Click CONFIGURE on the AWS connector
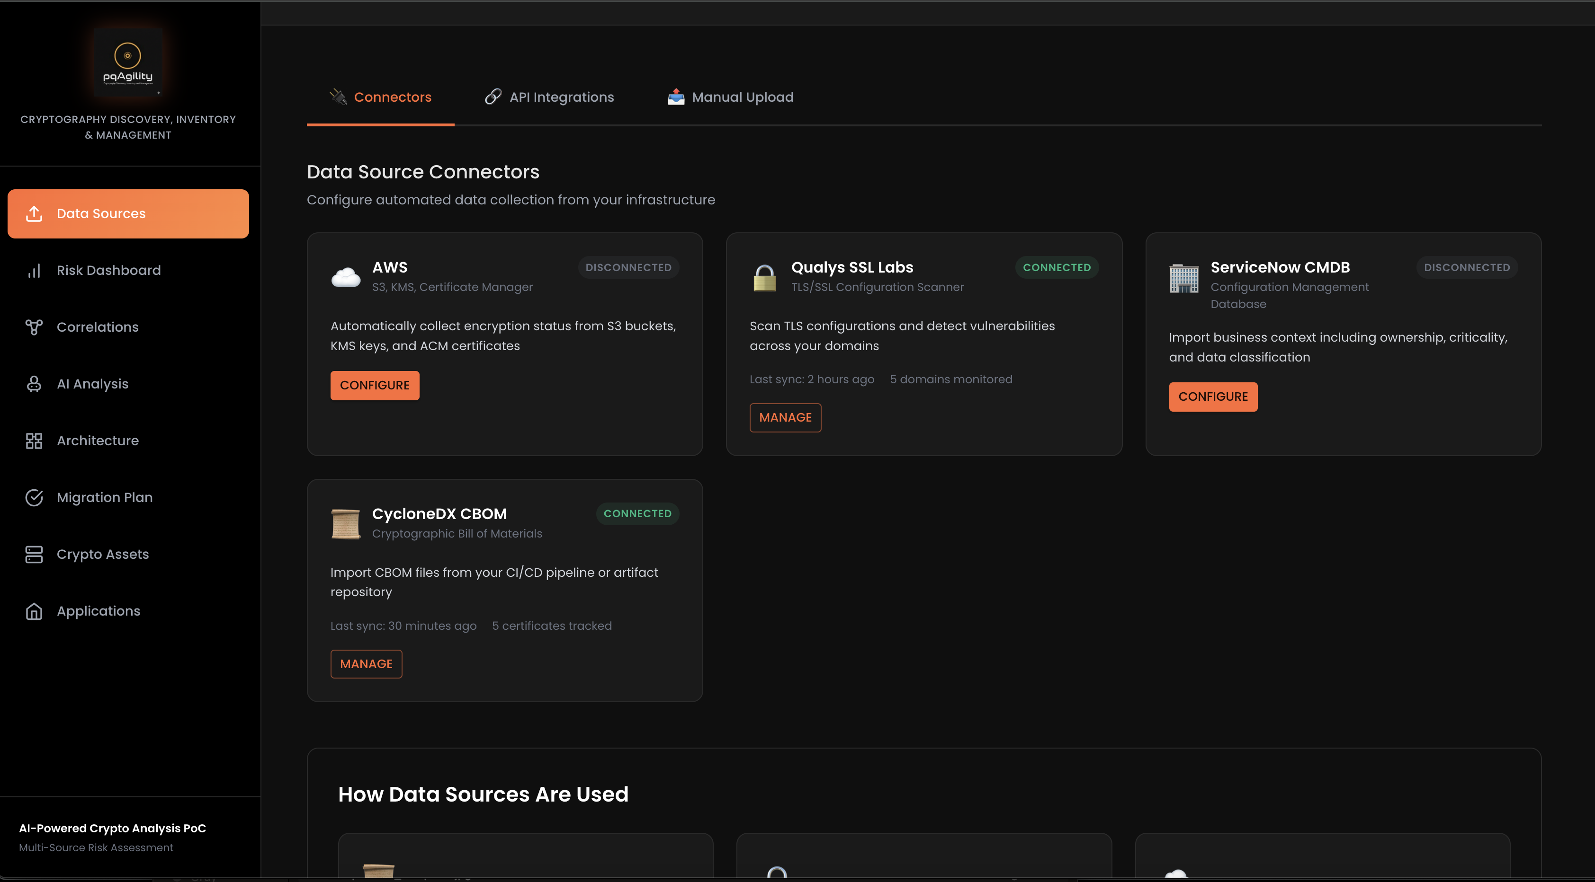1595x882 pixels. 375,385
